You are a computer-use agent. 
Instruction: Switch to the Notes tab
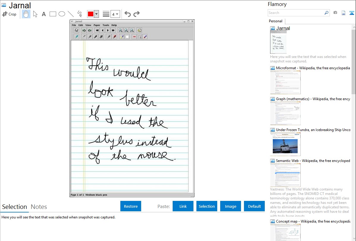[x=39, y=207]
